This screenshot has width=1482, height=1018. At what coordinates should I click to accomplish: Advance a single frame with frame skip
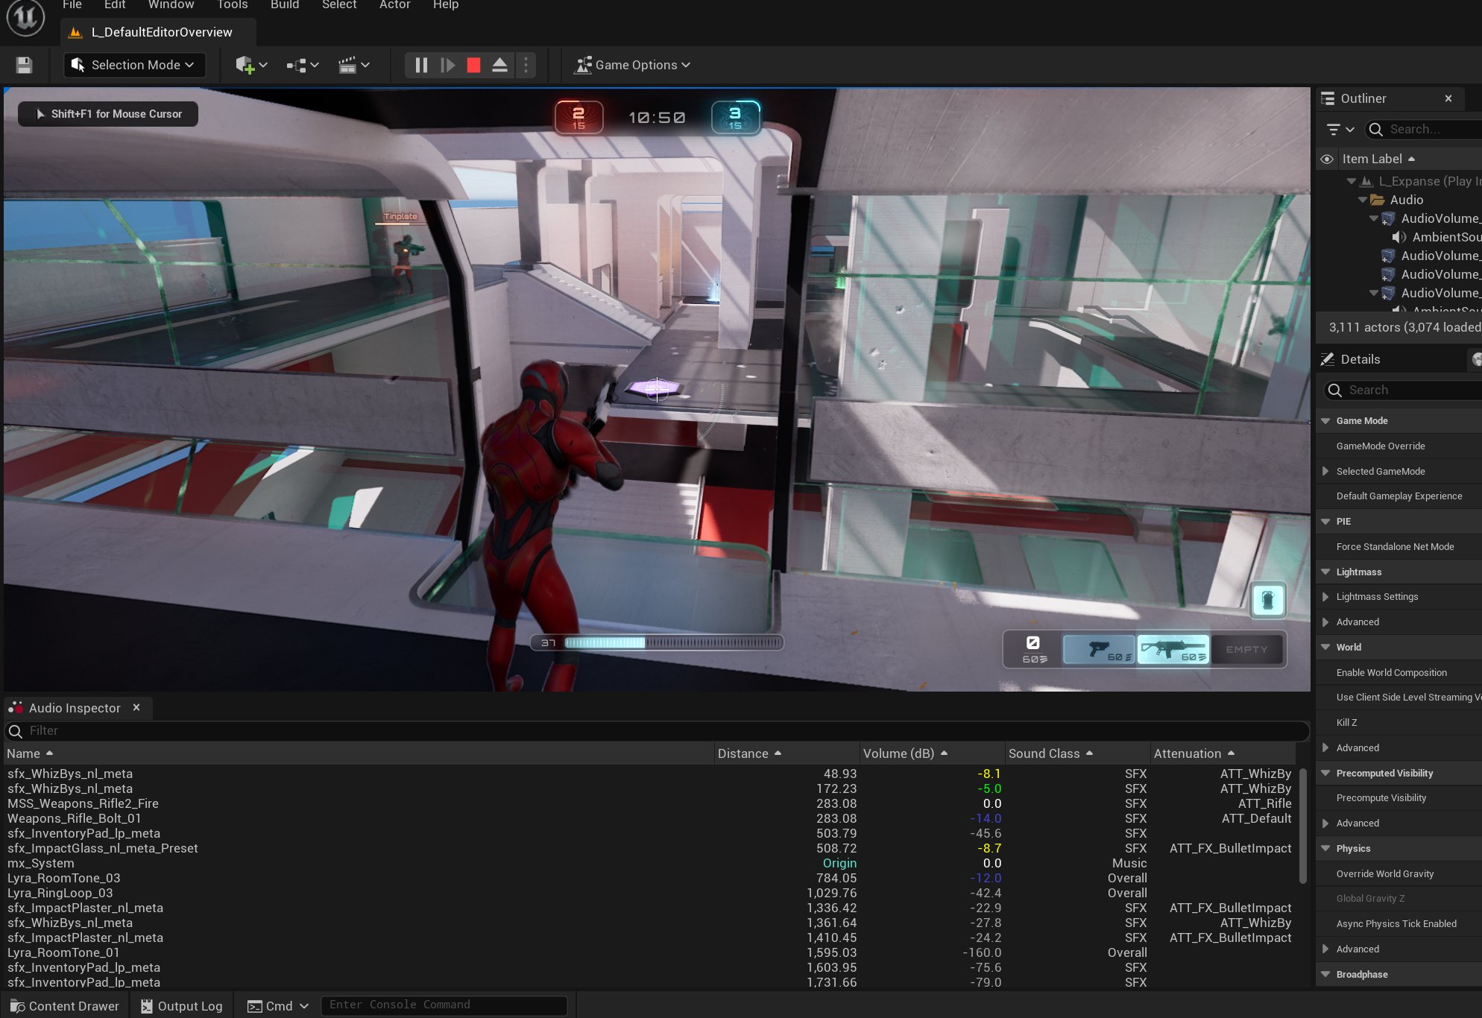(x=447, y=66)
